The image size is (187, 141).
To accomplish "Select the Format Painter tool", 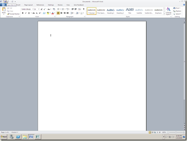I will [13, 14].
